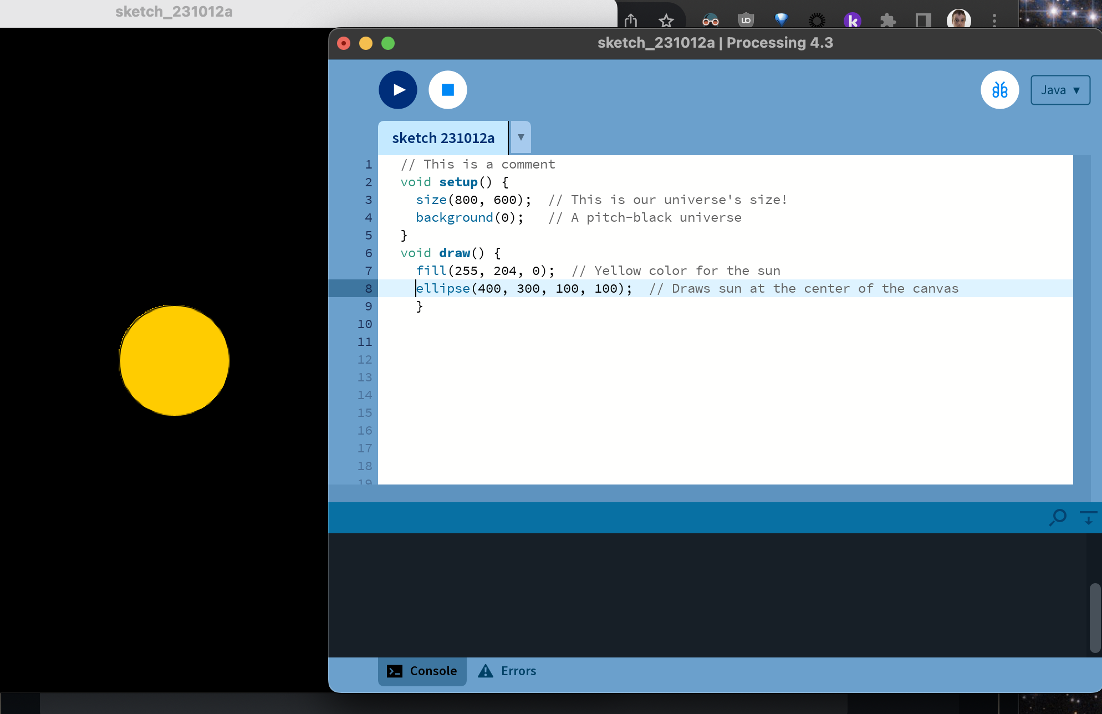Open the browser extensions puzzle icon

(887, 21)
